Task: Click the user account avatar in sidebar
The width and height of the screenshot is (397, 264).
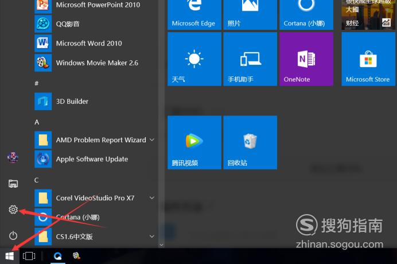Action: (13, 158)
